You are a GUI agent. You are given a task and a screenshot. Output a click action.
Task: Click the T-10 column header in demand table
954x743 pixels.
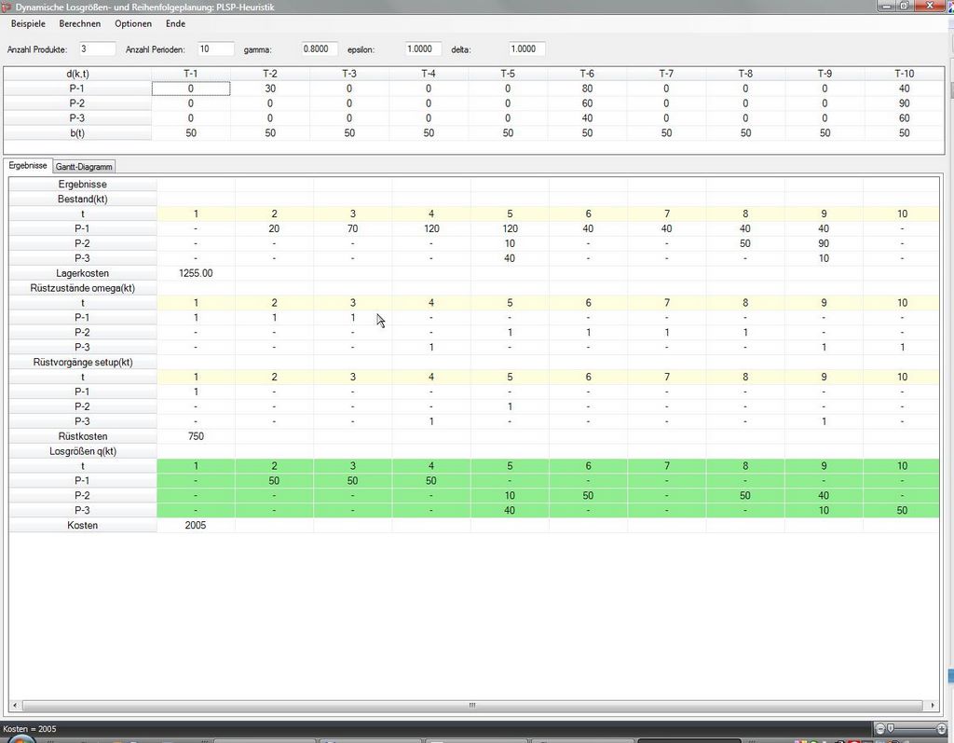(904, 74)
